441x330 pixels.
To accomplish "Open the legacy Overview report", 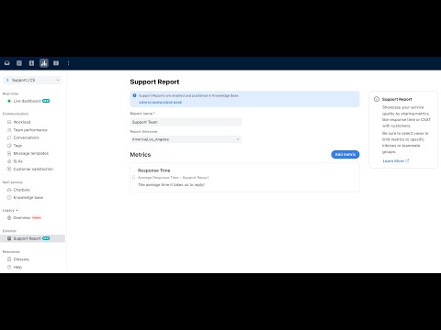I will (x=22, y=218).
